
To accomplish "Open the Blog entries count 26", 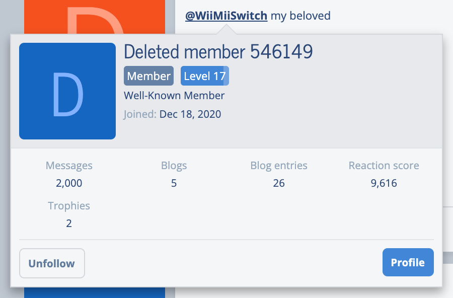I will tap(279, 183).
